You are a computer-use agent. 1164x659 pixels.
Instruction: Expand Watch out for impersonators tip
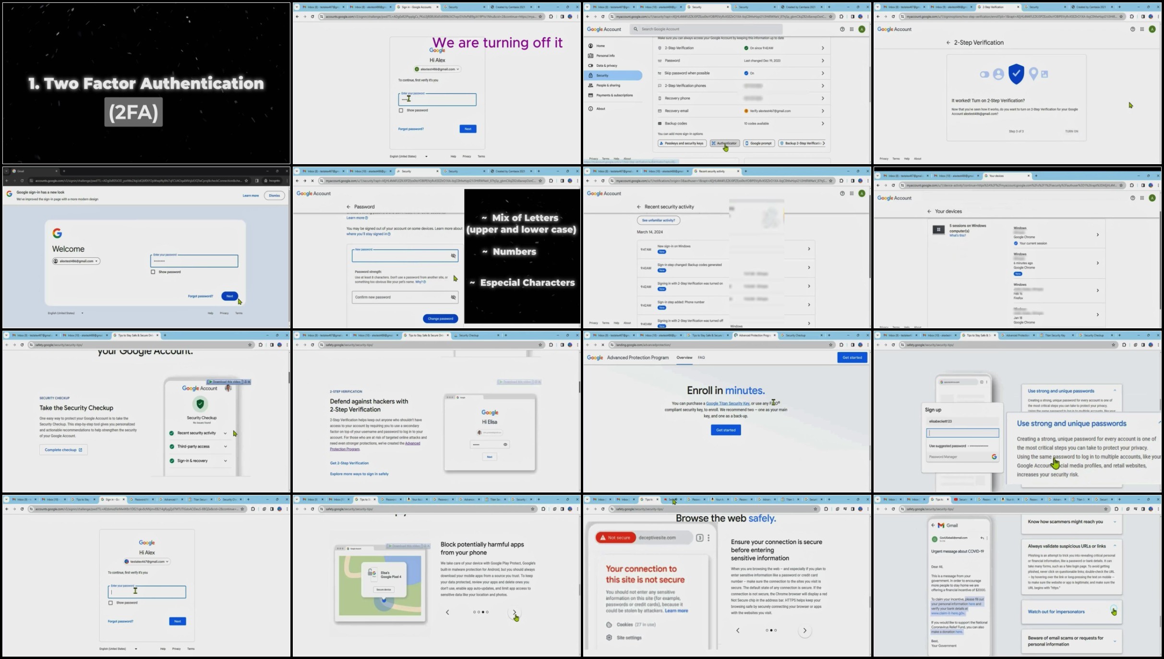[x=1072, y=612]
